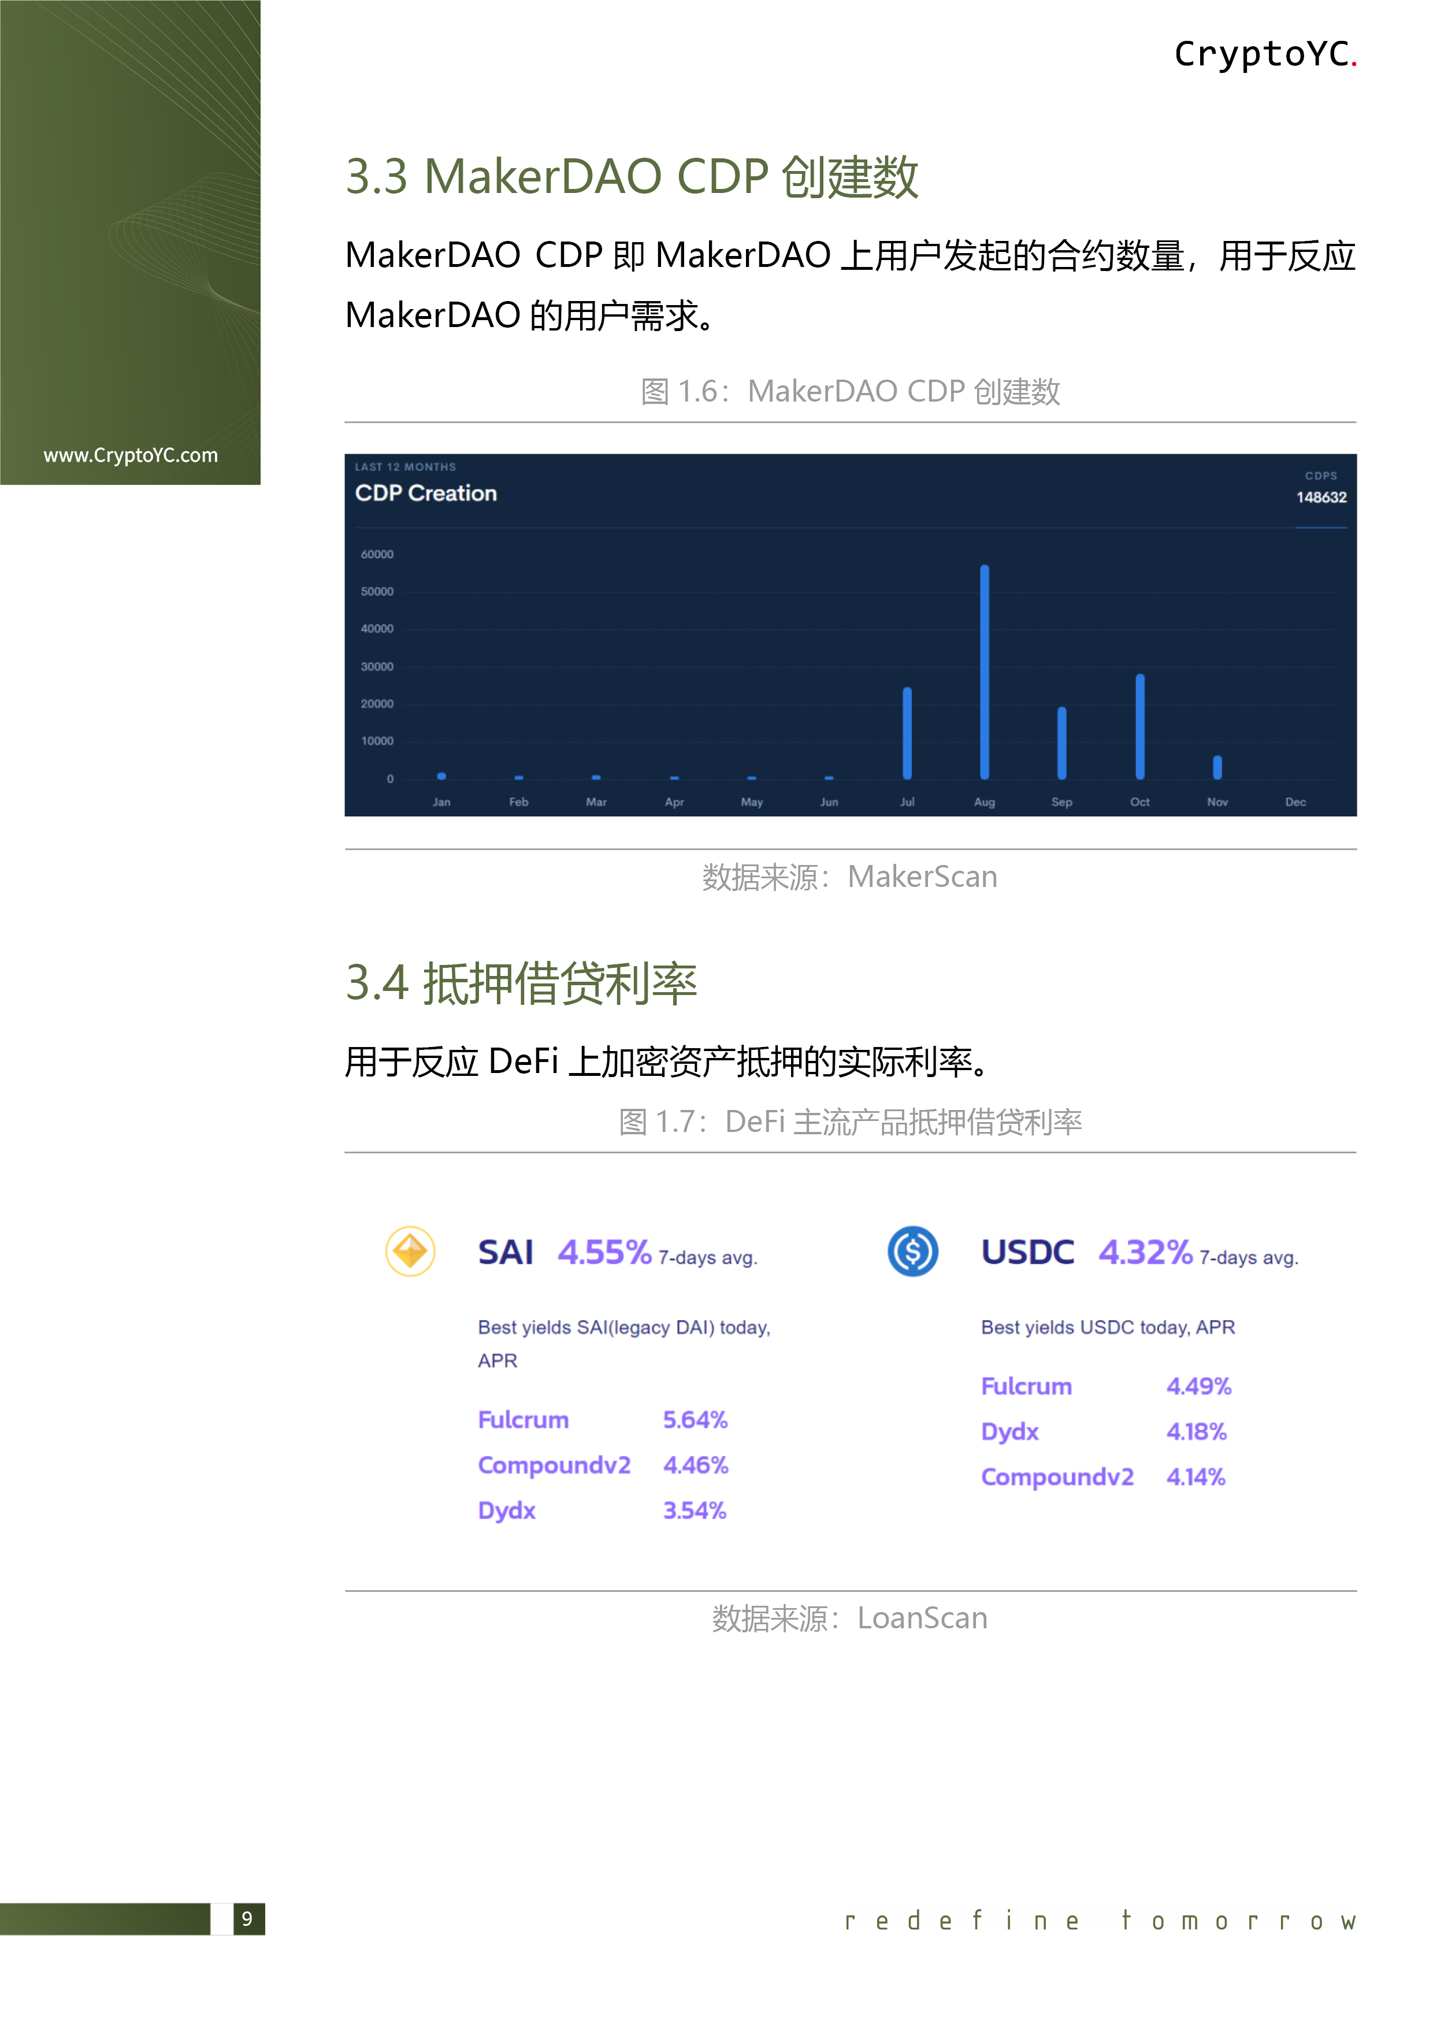The image size is (1433, 2027).
Task: Click the '4.14%' Compoundv2 USDC rate
Action: [1196, 1477]
